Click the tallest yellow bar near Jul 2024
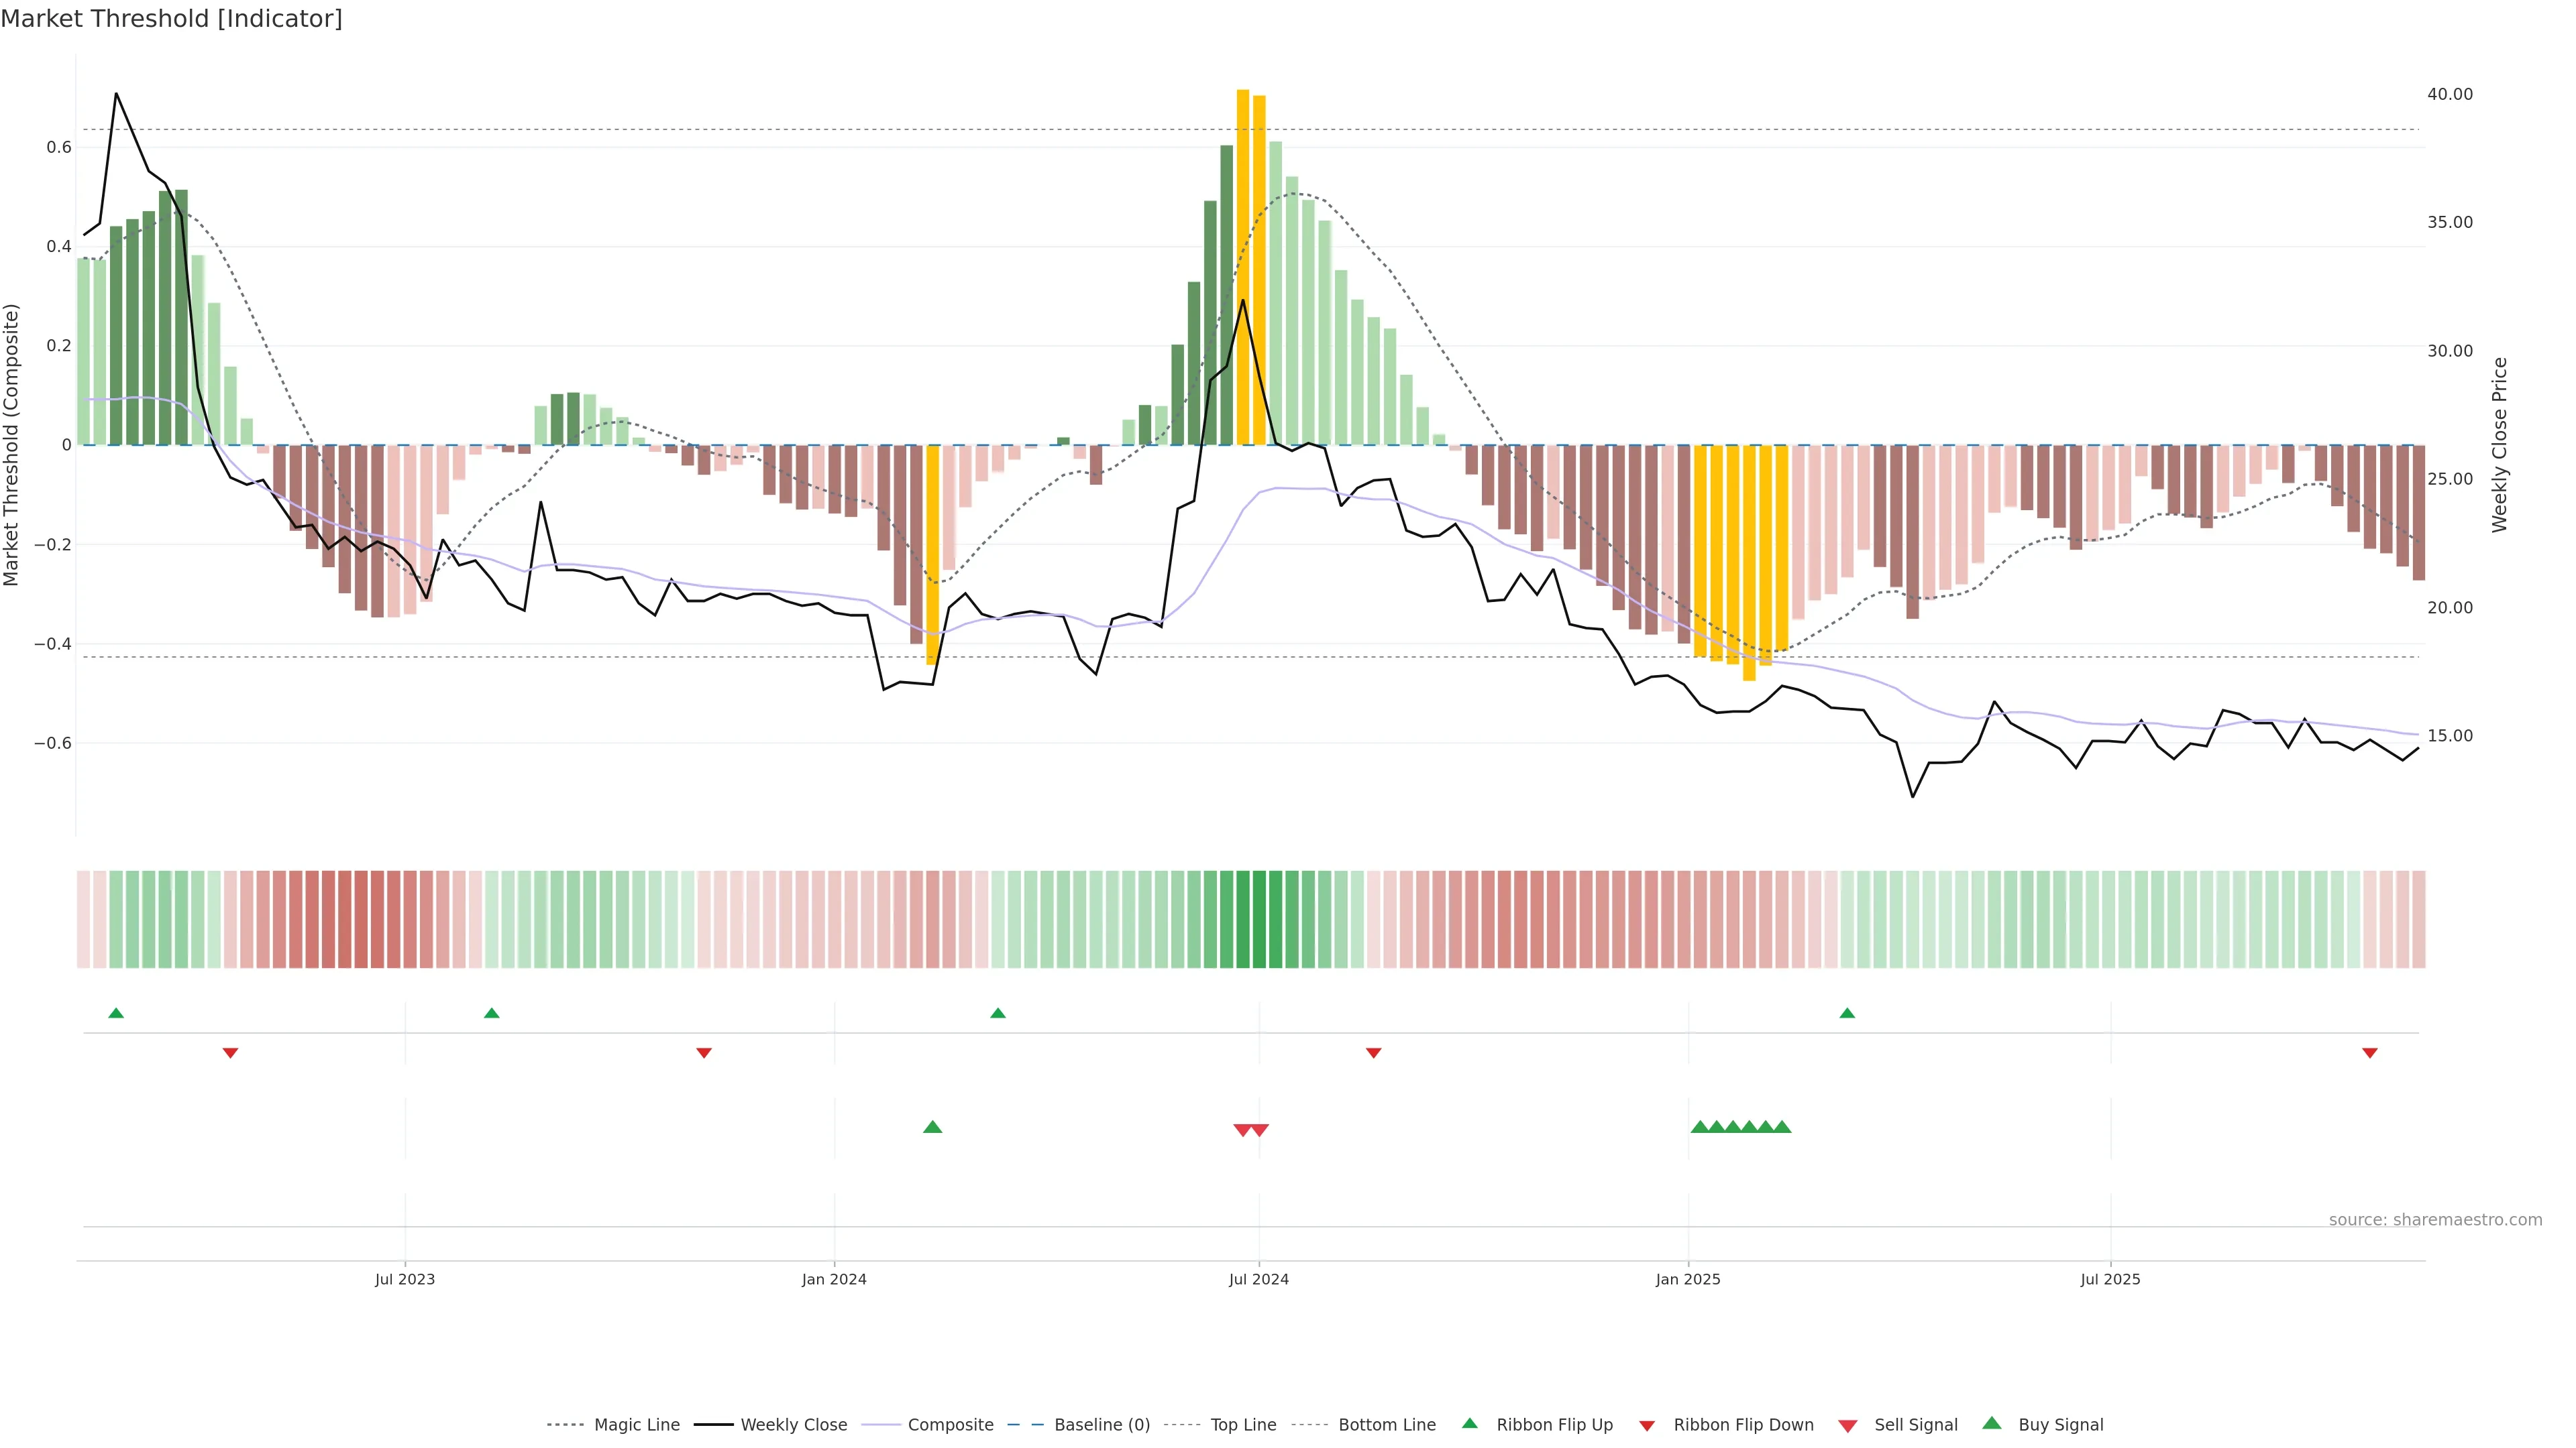This screenshot has width=2576, height=1448. (1243, 268)
